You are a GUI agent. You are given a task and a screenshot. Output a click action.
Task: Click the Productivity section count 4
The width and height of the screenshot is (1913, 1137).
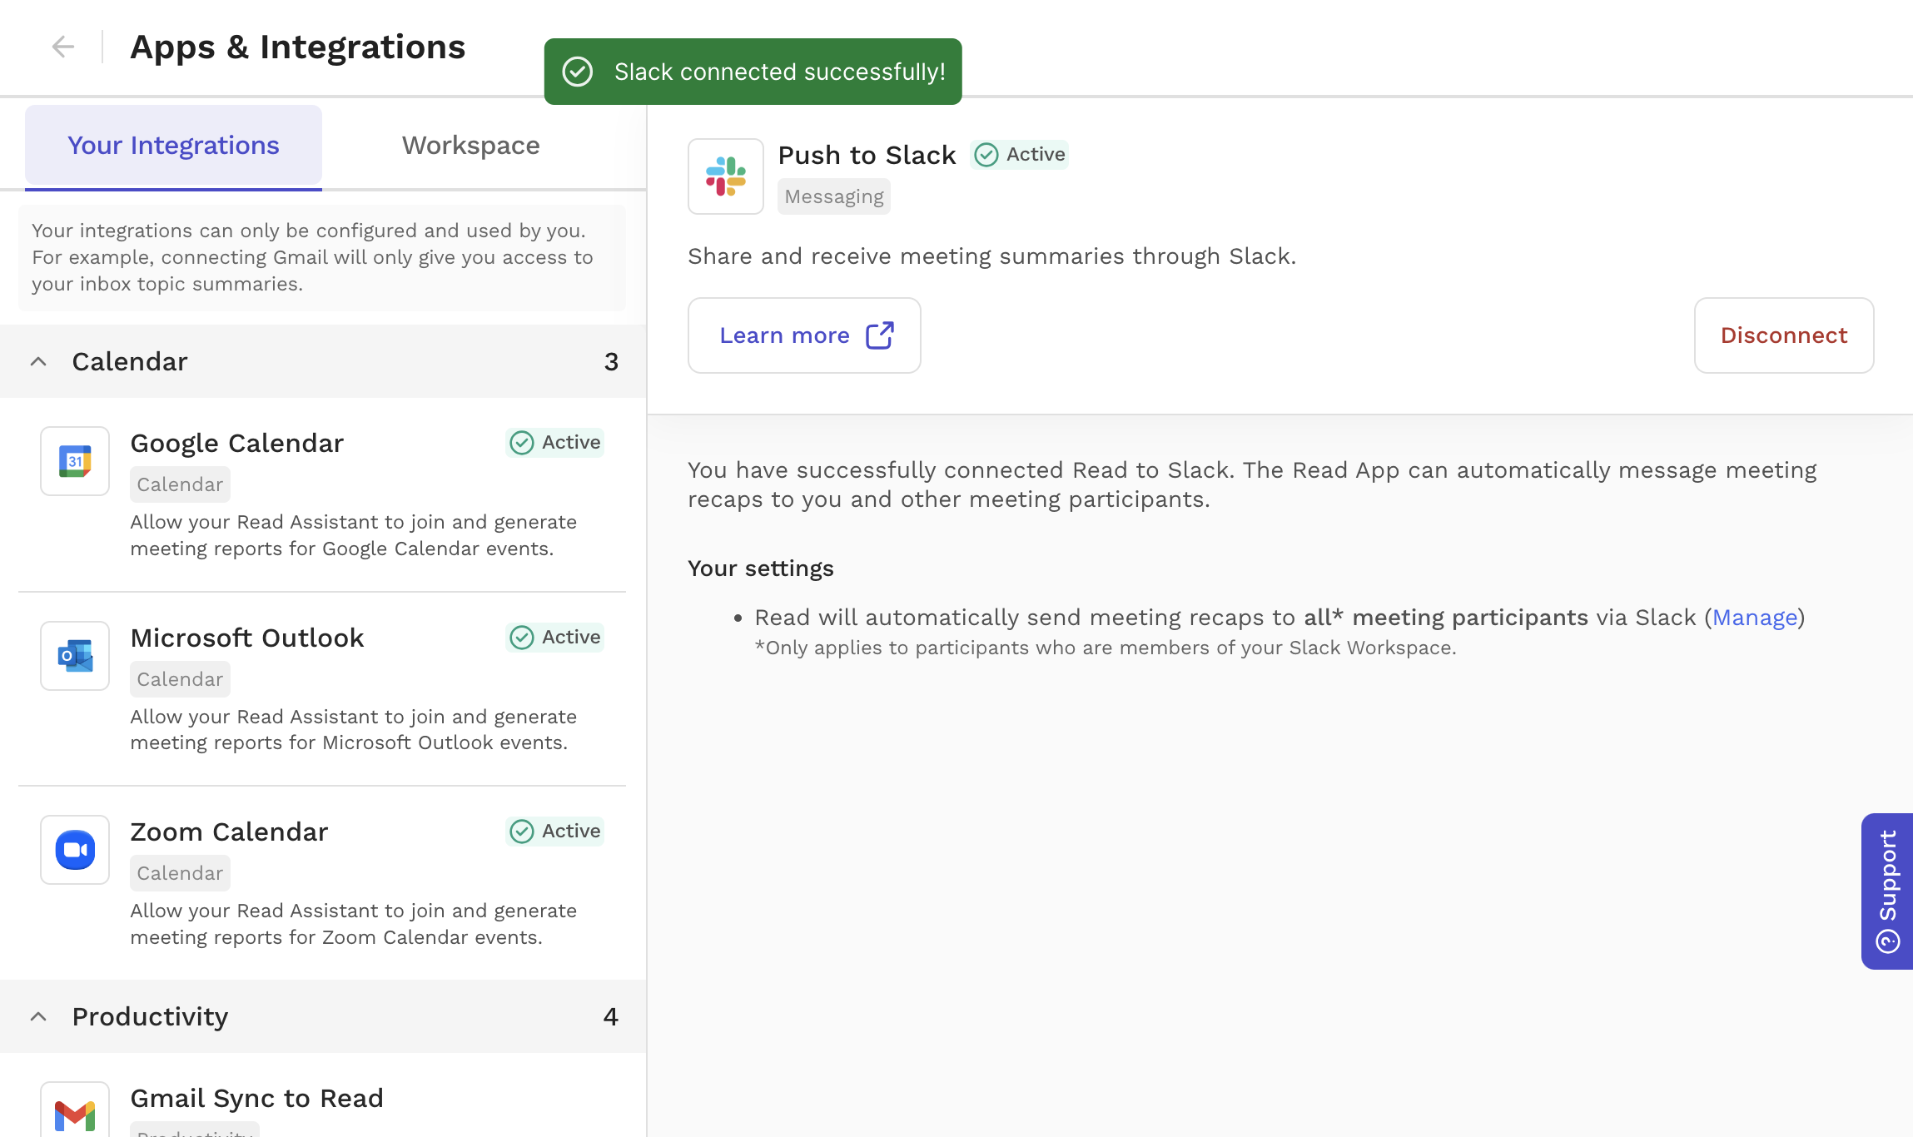(x=610, y=1017)
